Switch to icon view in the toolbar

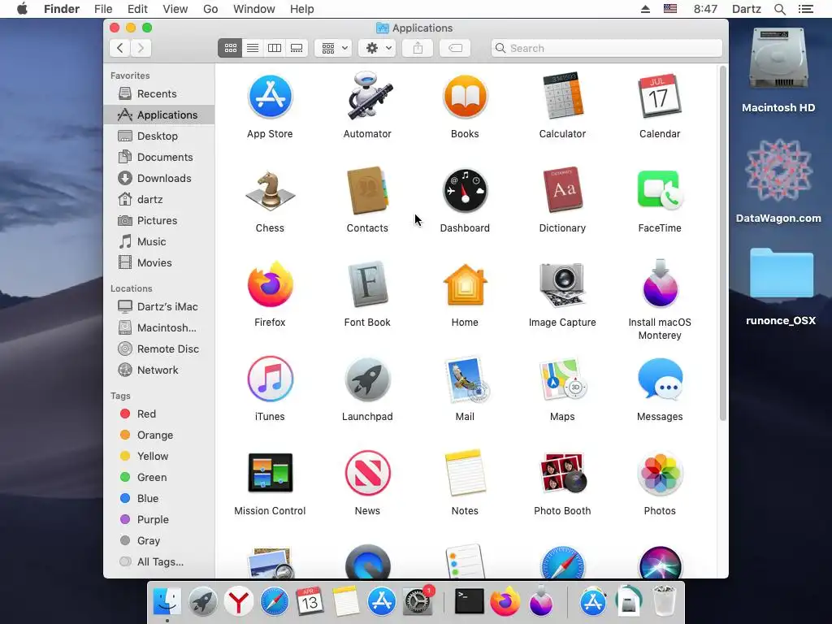pyautogui.click(x=230, y=48)
